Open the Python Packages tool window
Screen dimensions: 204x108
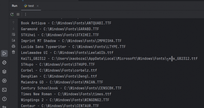pos(4,71)
